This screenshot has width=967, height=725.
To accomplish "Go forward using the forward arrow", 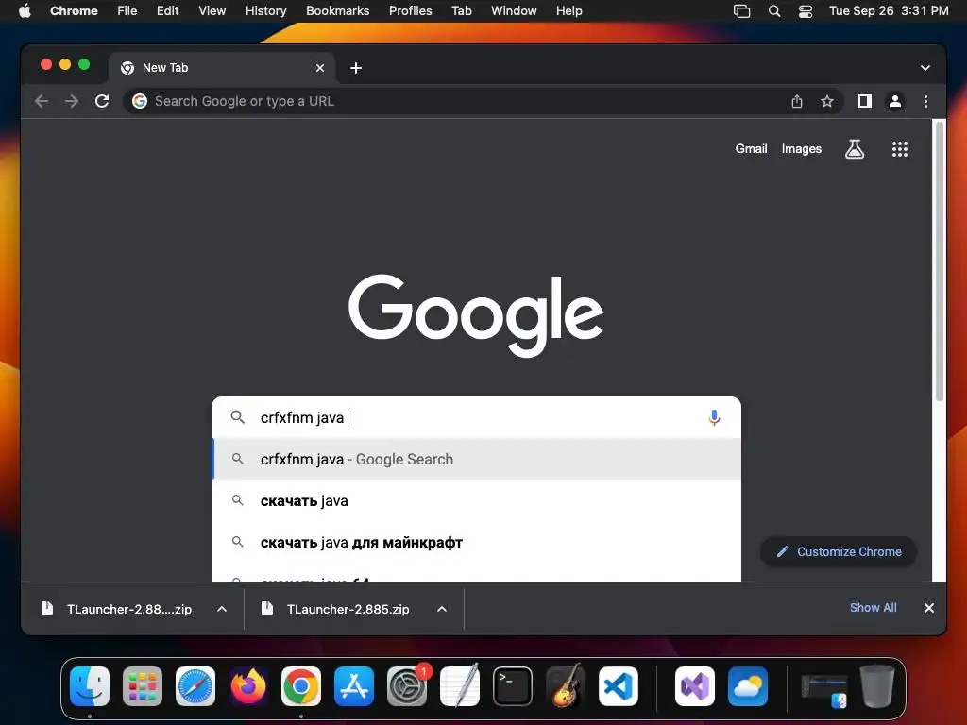I will 72,101.
